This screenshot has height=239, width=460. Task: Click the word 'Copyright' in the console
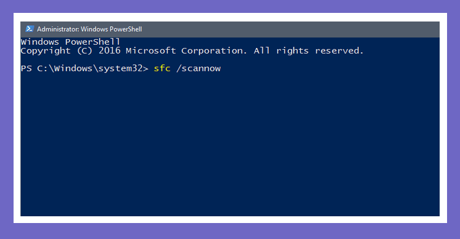pos(46,51)
